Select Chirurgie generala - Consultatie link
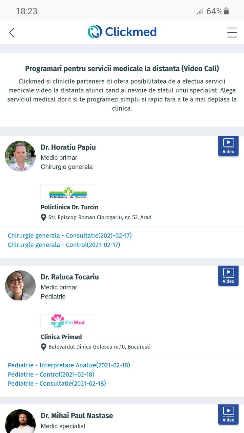This screenshot has height=433, width=244. (x=70, y=235)
